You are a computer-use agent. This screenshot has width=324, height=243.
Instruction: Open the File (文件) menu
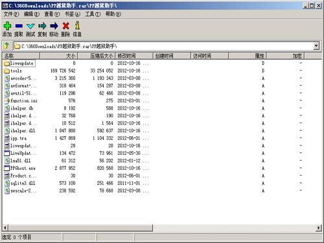(x=11, y=14)
